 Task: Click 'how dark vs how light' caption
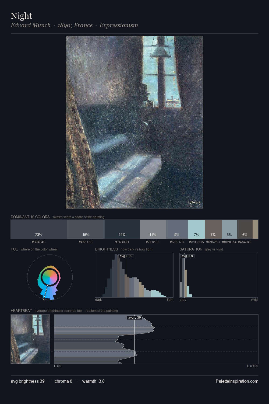pyautogui.click(x=137, y=249)
